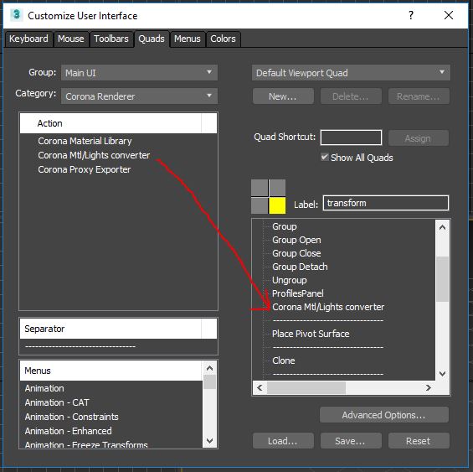
Task: Select the bottom-left gray quad square
Action: (x=260, y=205)
